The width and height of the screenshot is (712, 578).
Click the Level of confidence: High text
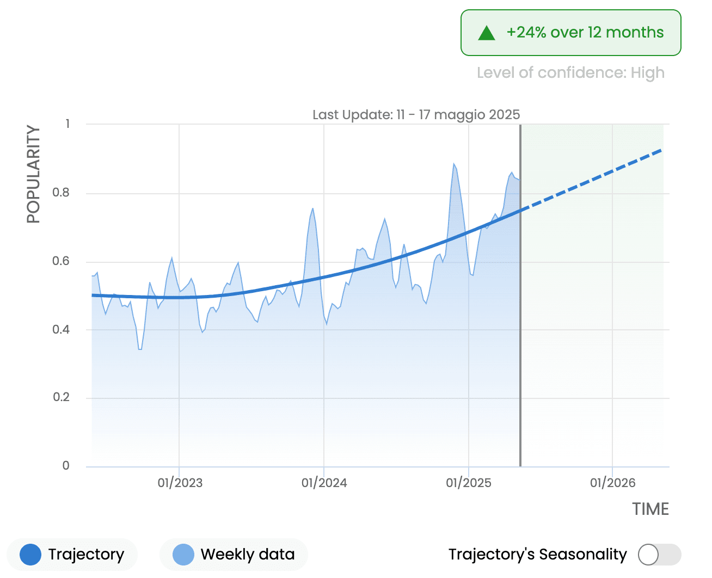click(x=570, y=73)
